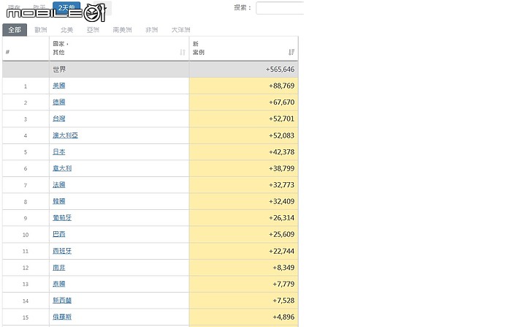
Task: Open the 意大利 country link
Action: 62,168
